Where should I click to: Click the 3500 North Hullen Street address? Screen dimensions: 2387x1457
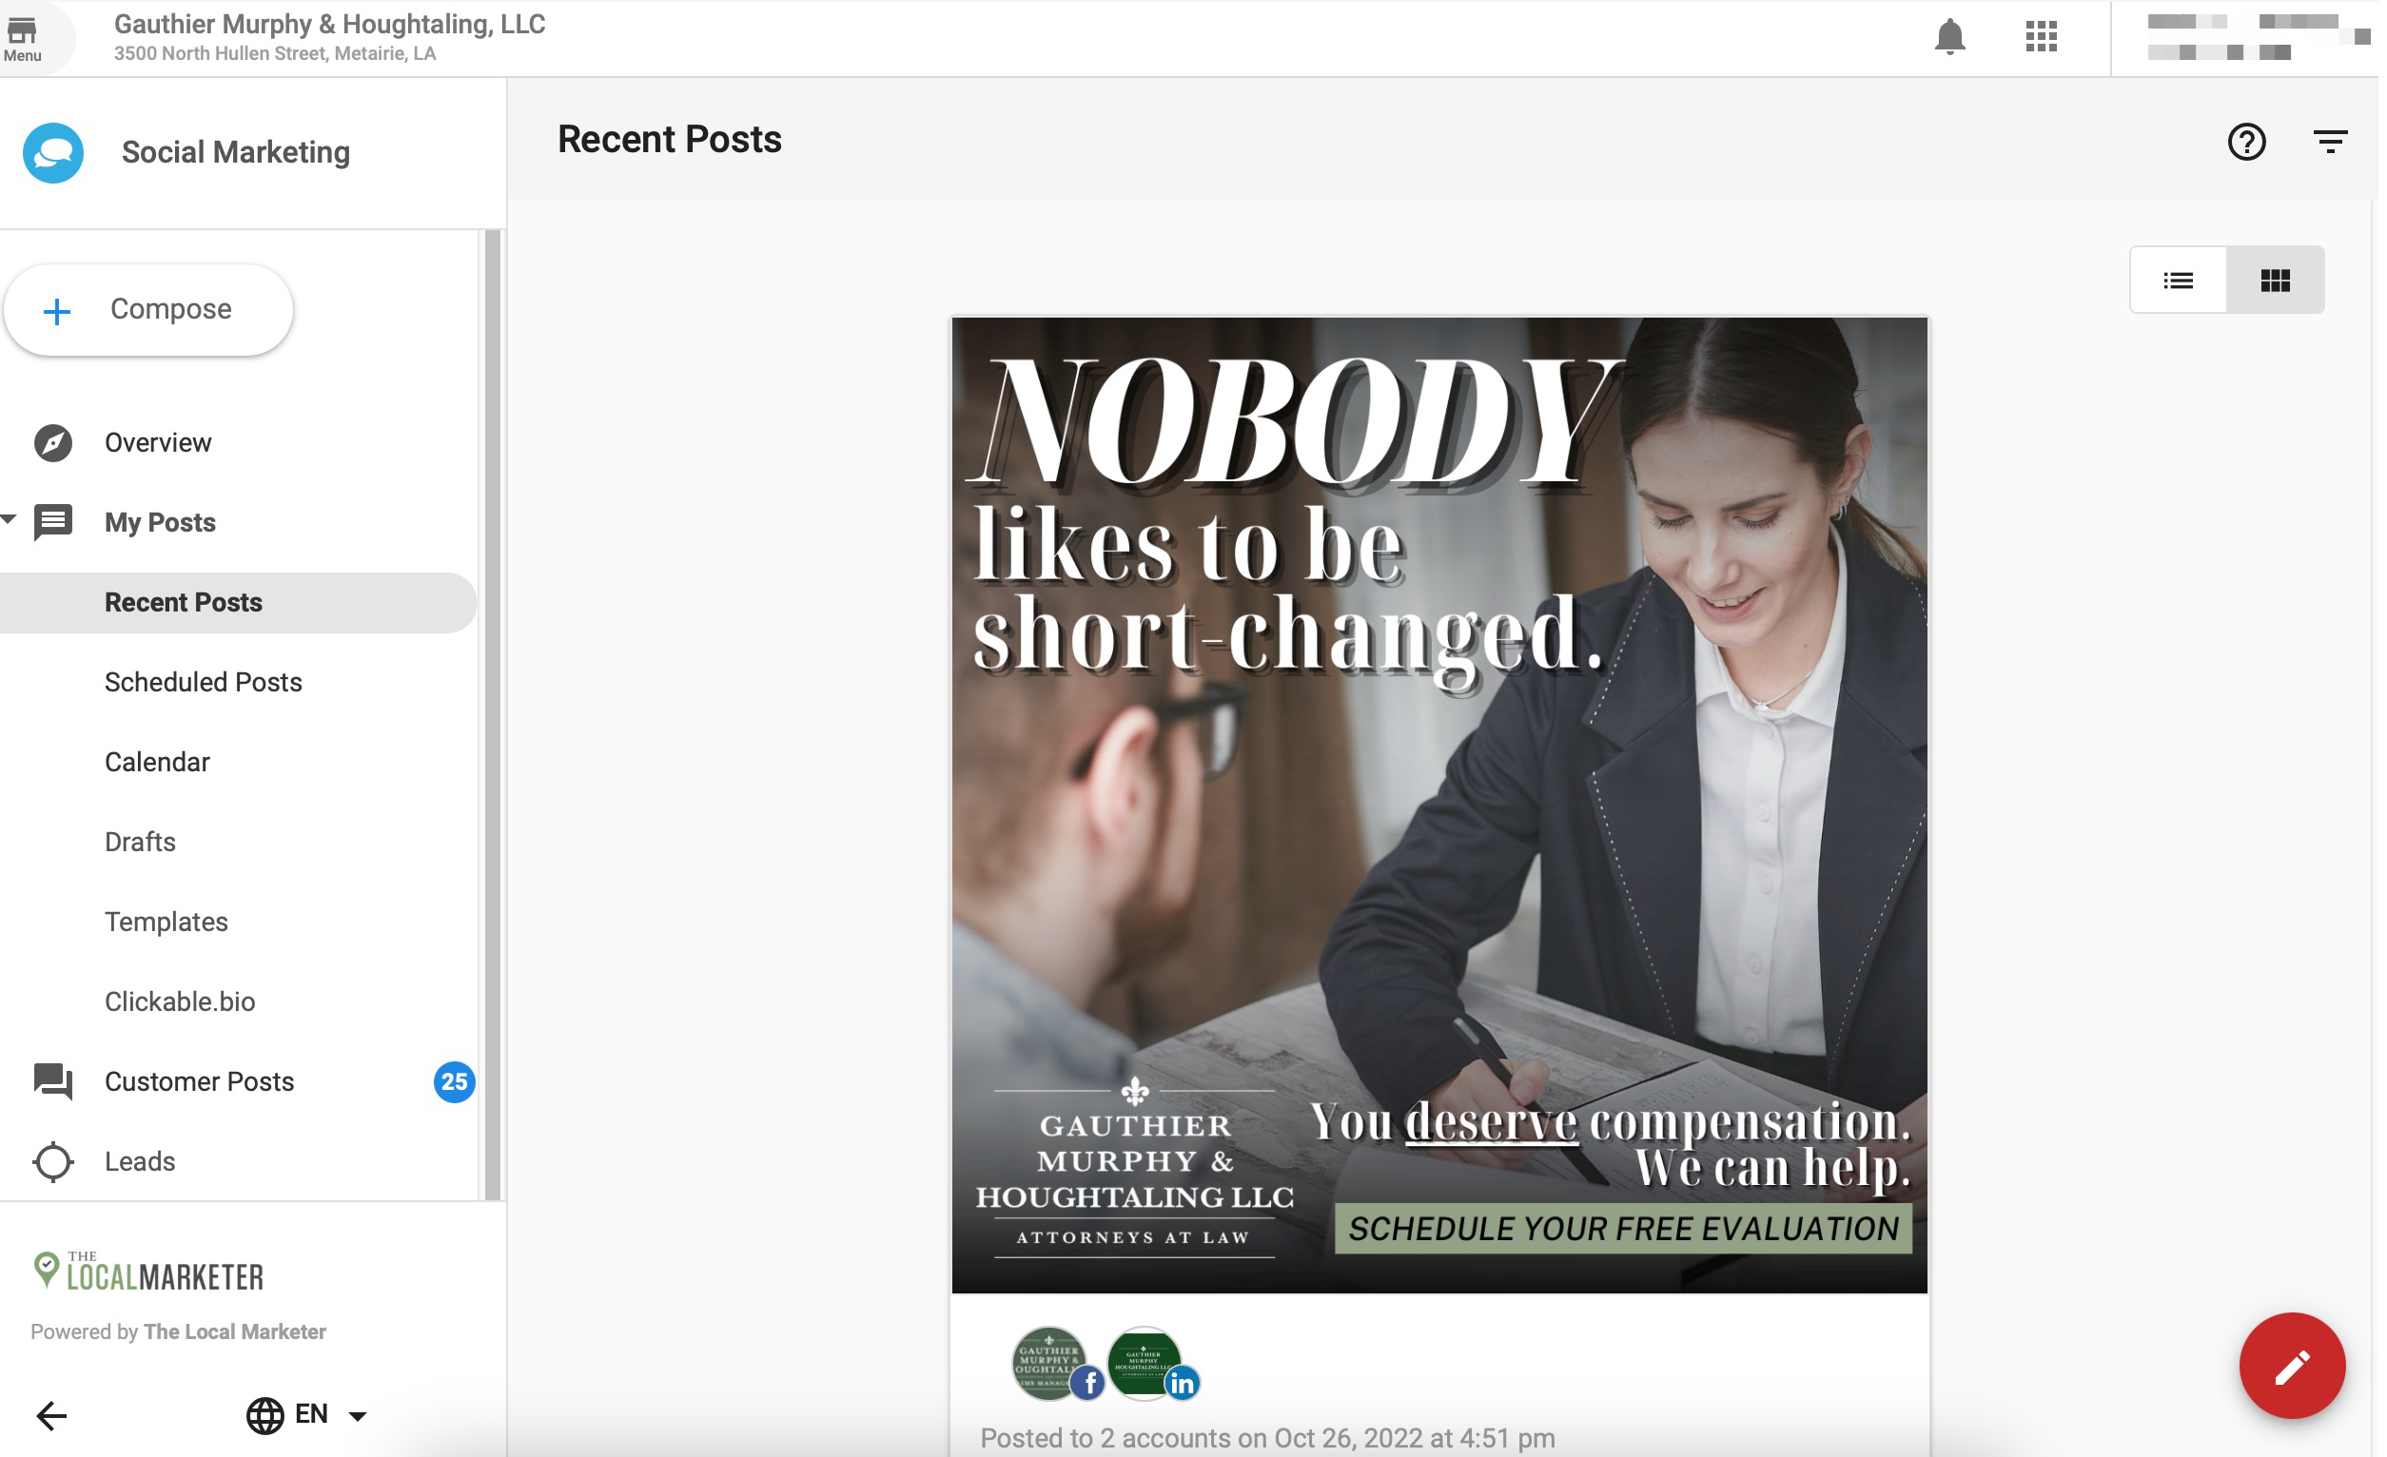(276, 54)
